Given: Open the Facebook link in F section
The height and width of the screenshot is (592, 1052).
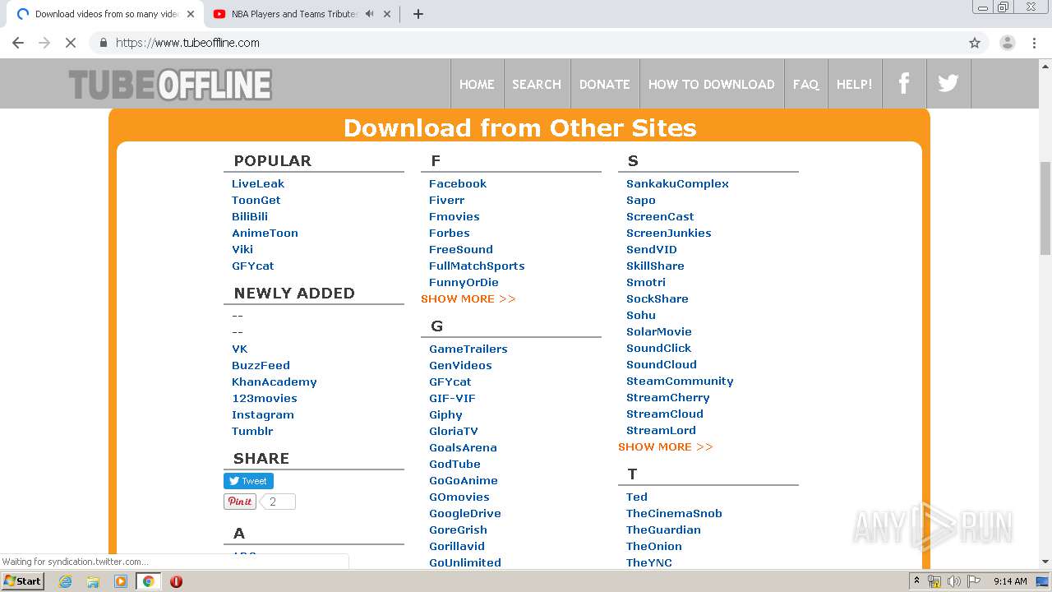Looking at the screenshot, I should (458, 183).
